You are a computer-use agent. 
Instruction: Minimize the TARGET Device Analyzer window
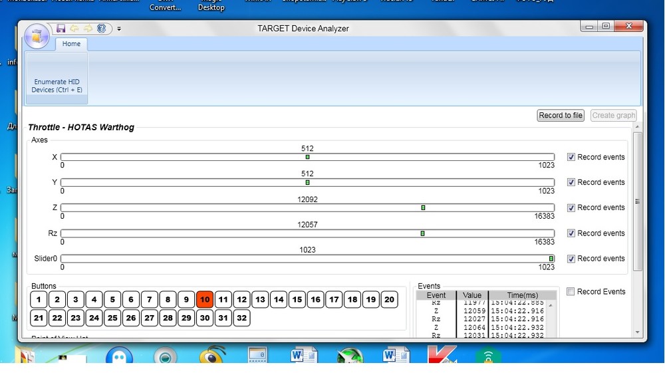(x=589, y=27)
